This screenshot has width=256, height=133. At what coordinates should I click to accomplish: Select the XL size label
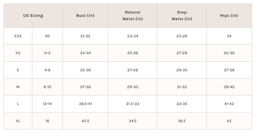click(18, 121)
